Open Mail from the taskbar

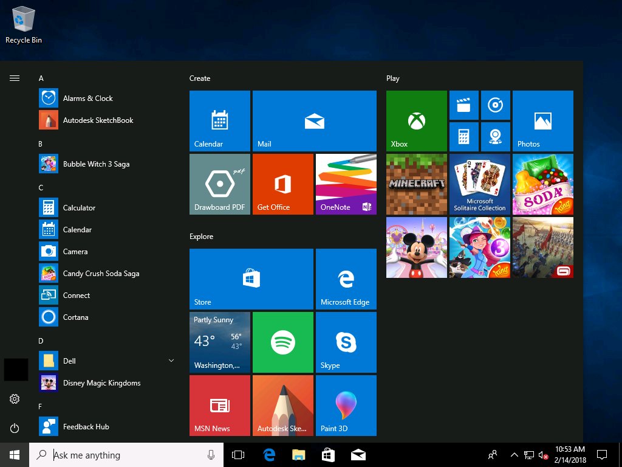pos(358,455)
